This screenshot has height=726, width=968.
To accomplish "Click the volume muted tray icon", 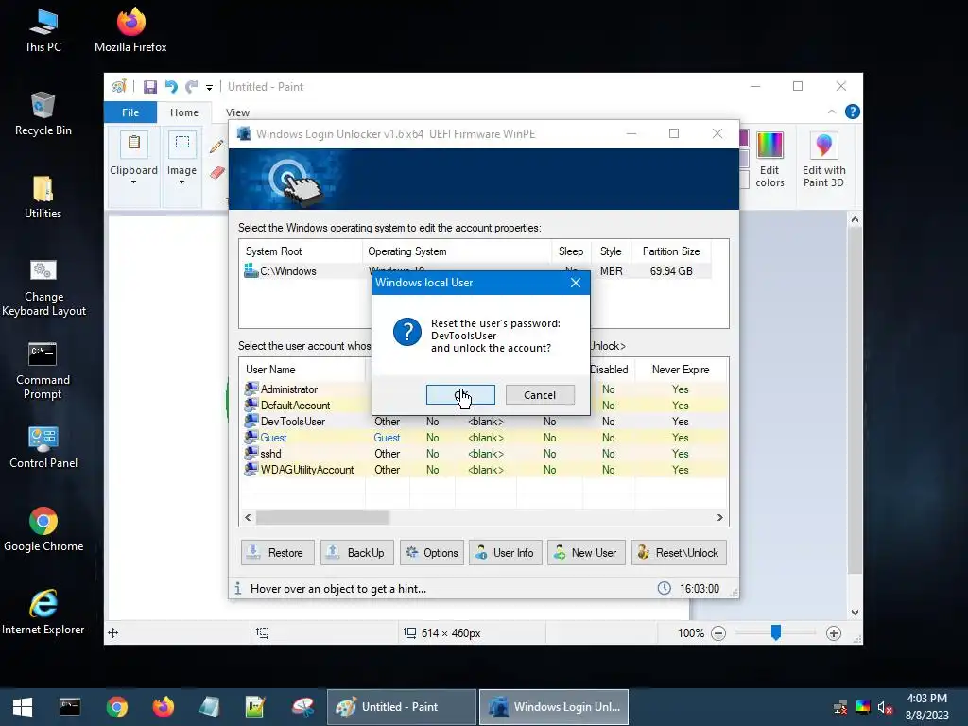I will [x=885, y=707].
